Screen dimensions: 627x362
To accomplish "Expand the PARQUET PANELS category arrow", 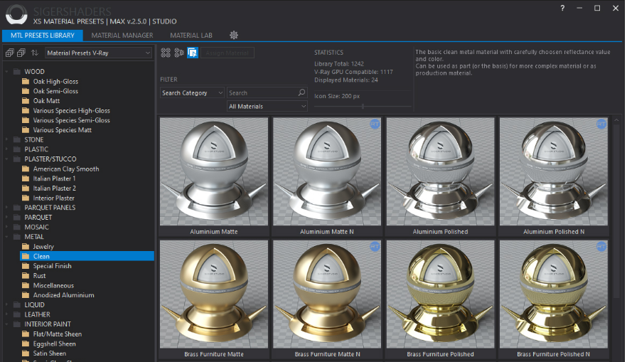I will pos(7,208).
